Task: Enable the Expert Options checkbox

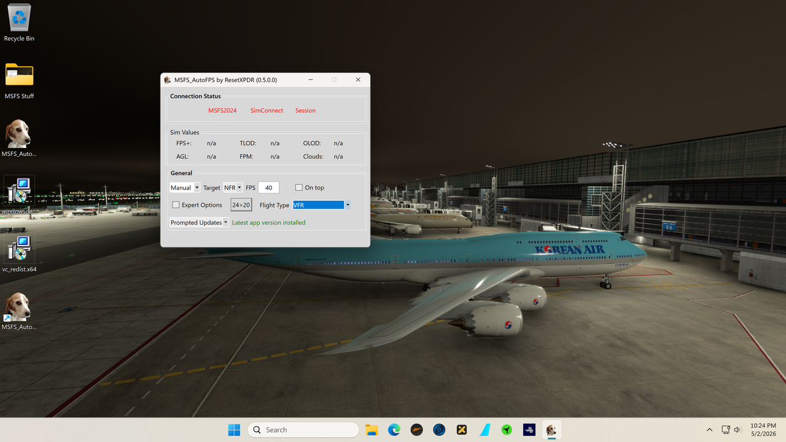Action: tap(176, 205)
